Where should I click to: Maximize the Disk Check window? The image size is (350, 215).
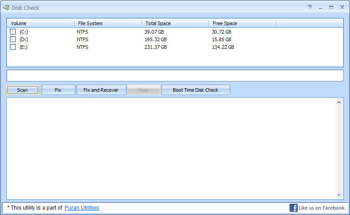(331, 8)
